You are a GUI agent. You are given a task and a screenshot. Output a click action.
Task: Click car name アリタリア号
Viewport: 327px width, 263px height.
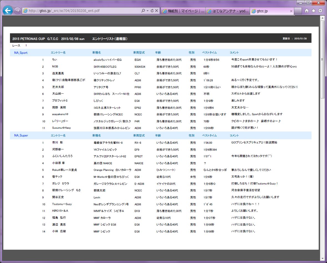(101, 87)
